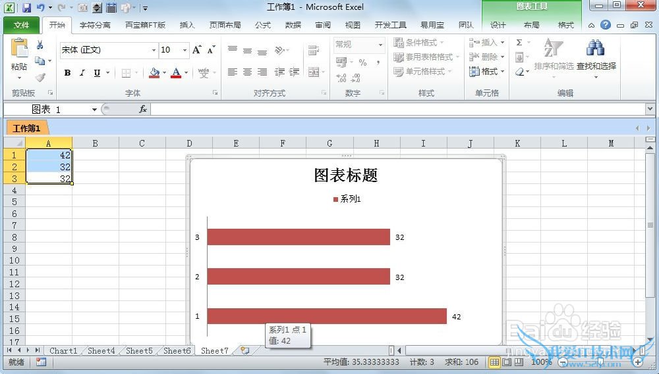Toggle Italic formatting

[82, 73]
